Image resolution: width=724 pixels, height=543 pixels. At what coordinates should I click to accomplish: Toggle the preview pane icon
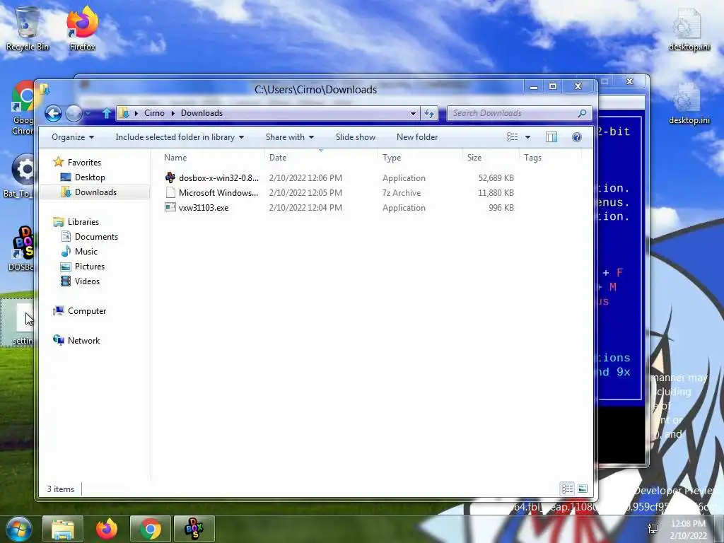[x=551, y=137]
